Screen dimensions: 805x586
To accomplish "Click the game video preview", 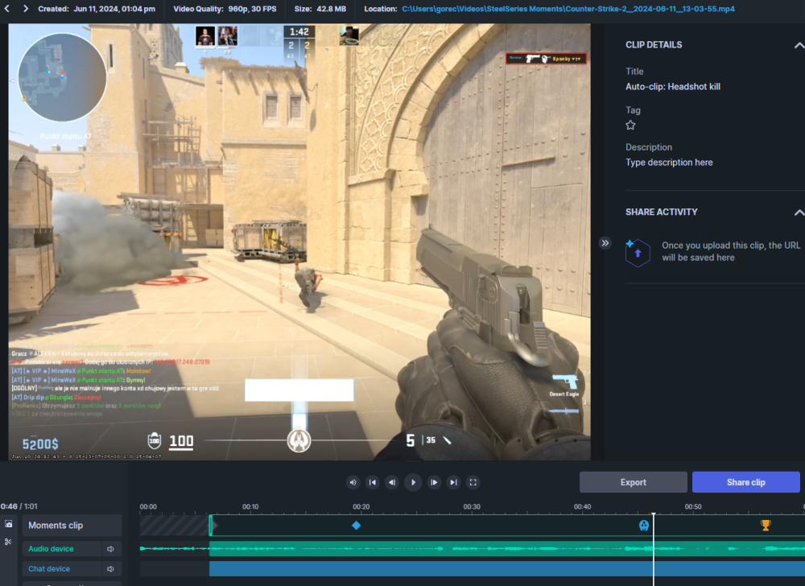I will pos(299,241).
